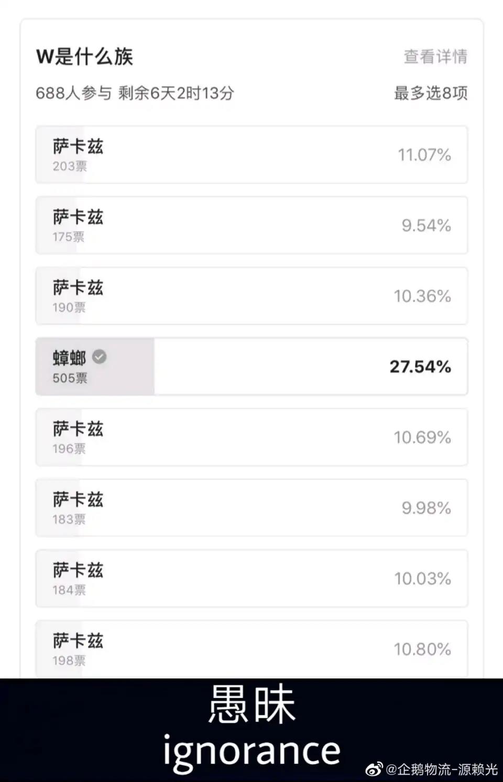This screenshot has height=782, width=503.
Task: Click the 688人参与 participant count text
Action: pyautogui.click(x=74, y=93)
